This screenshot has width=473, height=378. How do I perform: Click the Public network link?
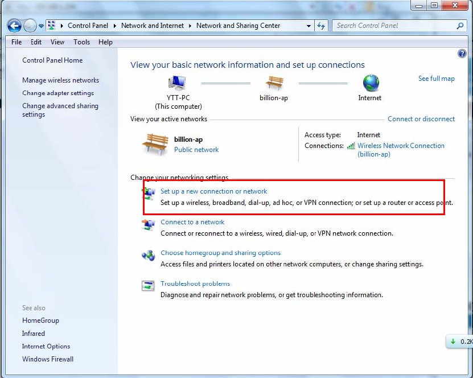click(196, 150)
